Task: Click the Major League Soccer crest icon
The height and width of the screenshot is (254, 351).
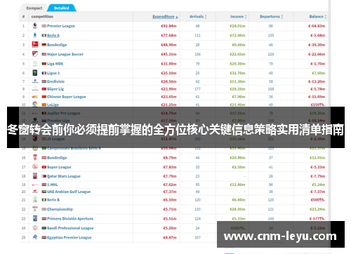Action: pyautogui.click(x=35, y=54)
